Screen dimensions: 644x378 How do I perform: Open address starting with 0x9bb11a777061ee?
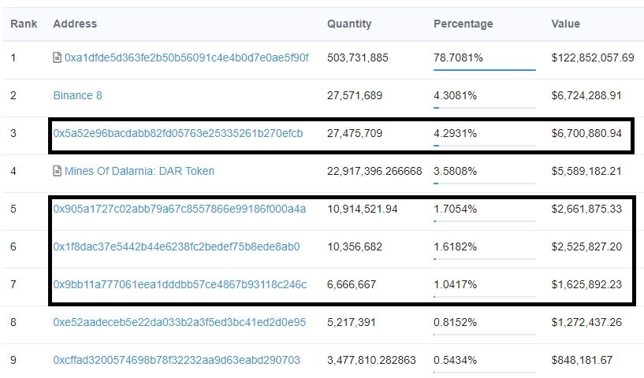180,284
